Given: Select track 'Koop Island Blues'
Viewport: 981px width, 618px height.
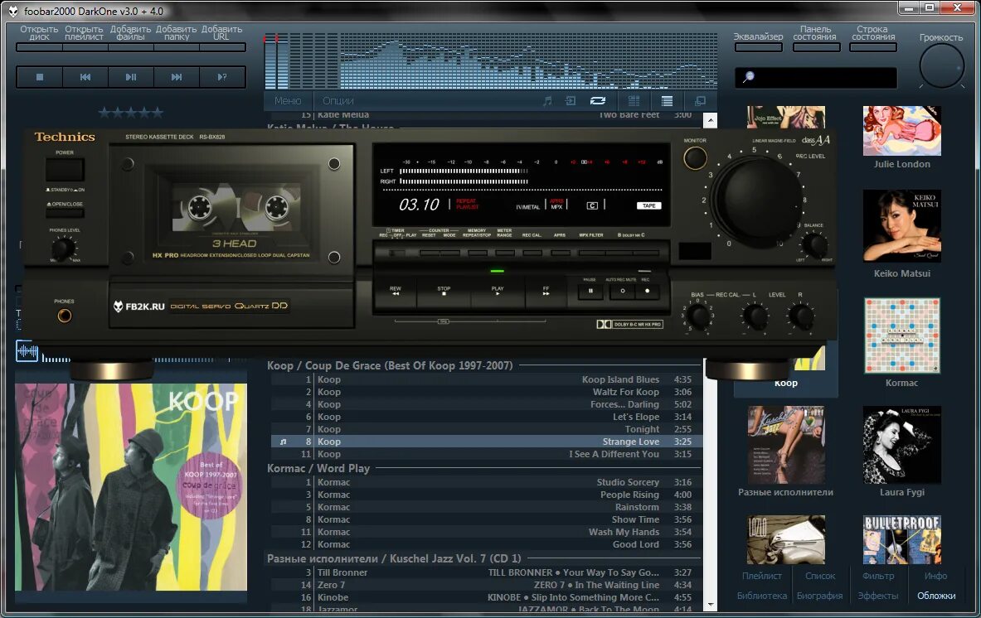Looking at the screenshot, I should [x=486, y=379].
